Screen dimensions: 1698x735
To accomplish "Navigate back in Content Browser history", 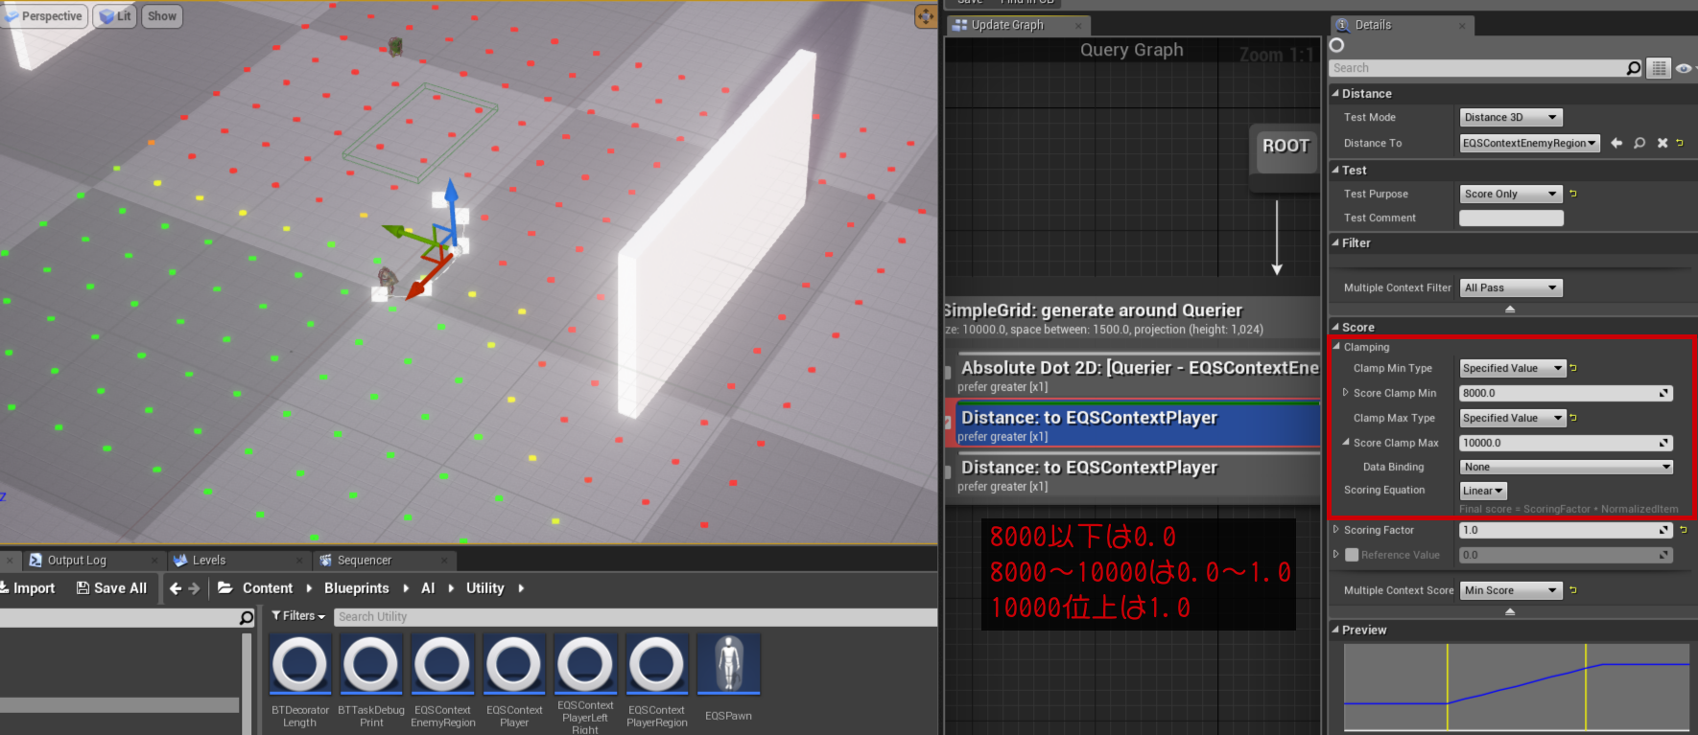I will pos(175,588).
